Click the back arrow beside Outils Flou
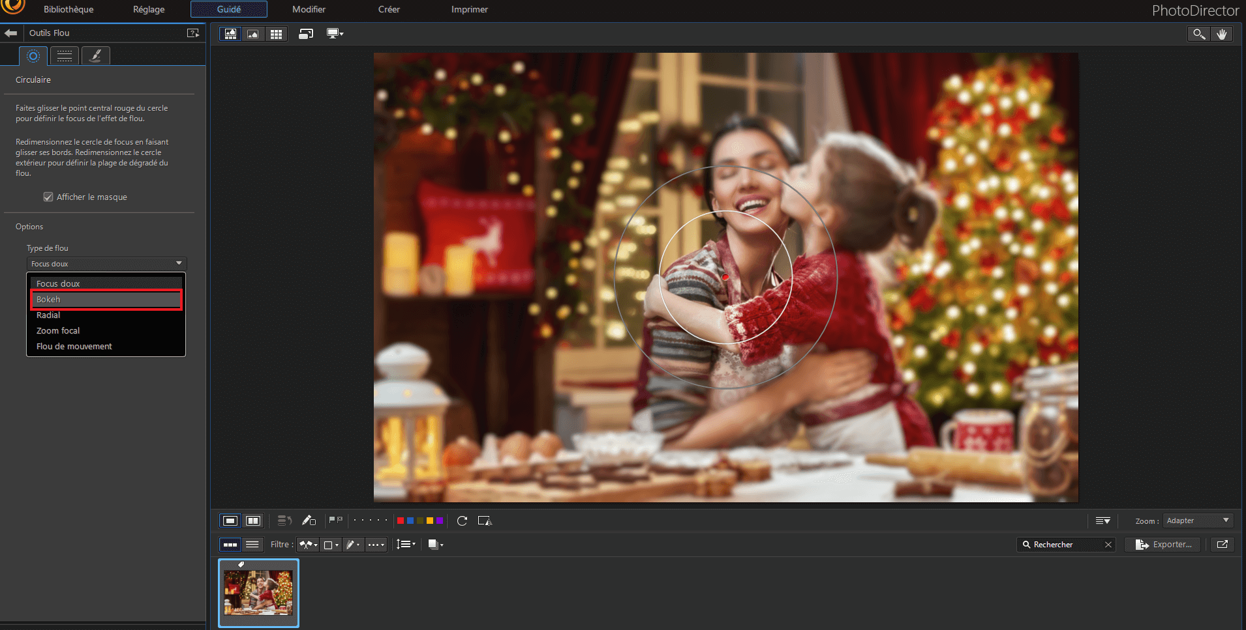The height and width of the screenshot is (630, 1246). [11, 33]
